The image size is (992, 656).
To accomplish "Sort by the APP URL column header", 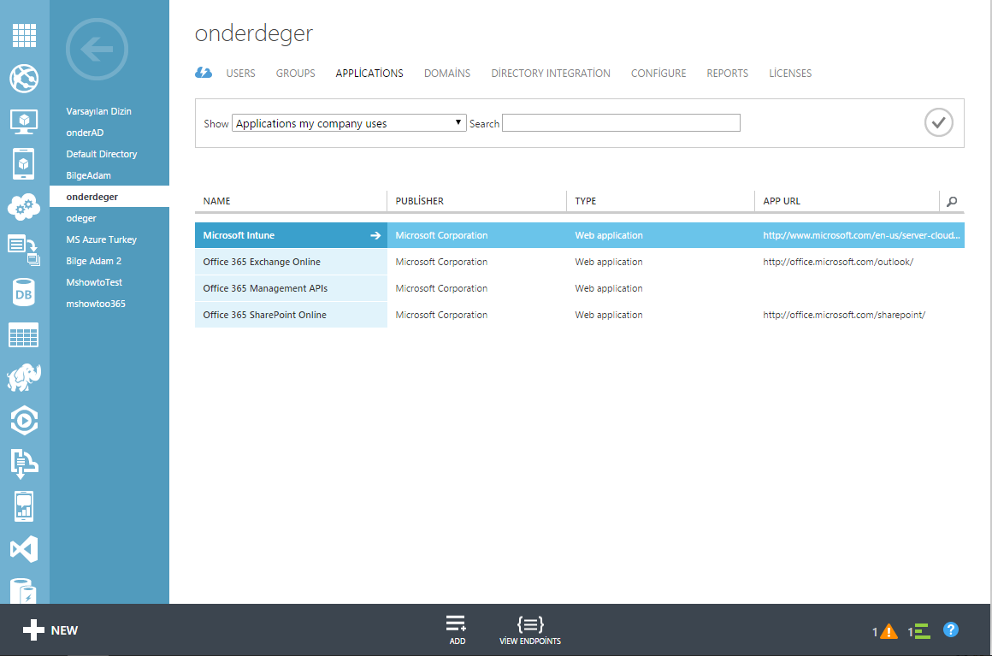I will [782, 201].
